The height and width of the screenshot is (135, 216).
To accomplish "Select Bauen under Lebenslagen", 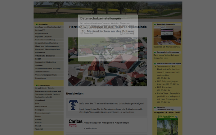I will (x=49, y=116).
